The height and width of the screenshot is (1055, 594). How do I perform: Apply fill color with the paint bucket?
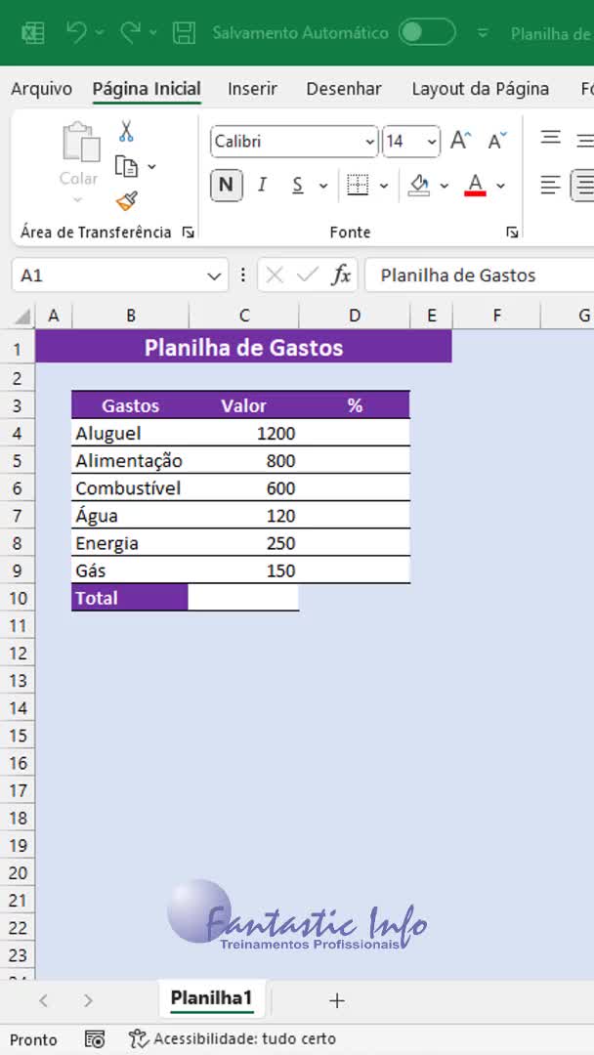tap(420, 185)
